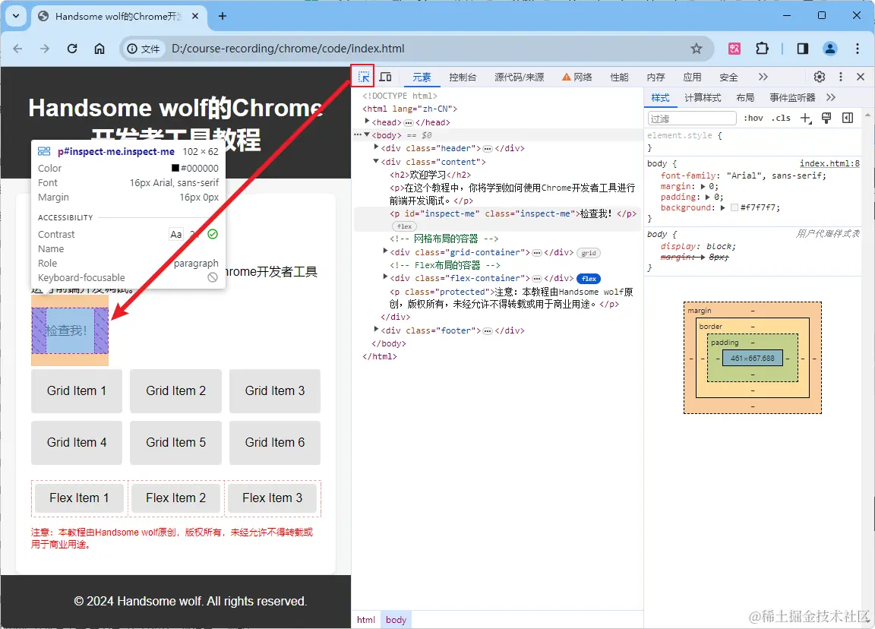Click Grid Item 5 on the page
This screenshot has width=875, height=629.
coord(175,443)
